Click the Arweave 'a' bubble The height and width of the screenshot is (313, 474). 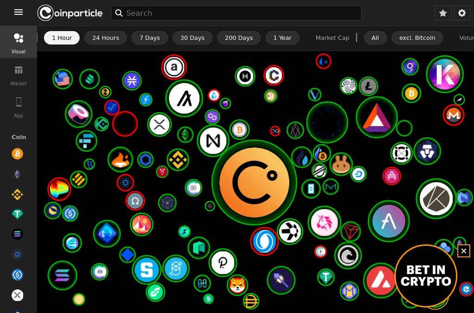(x=174, y=67)
